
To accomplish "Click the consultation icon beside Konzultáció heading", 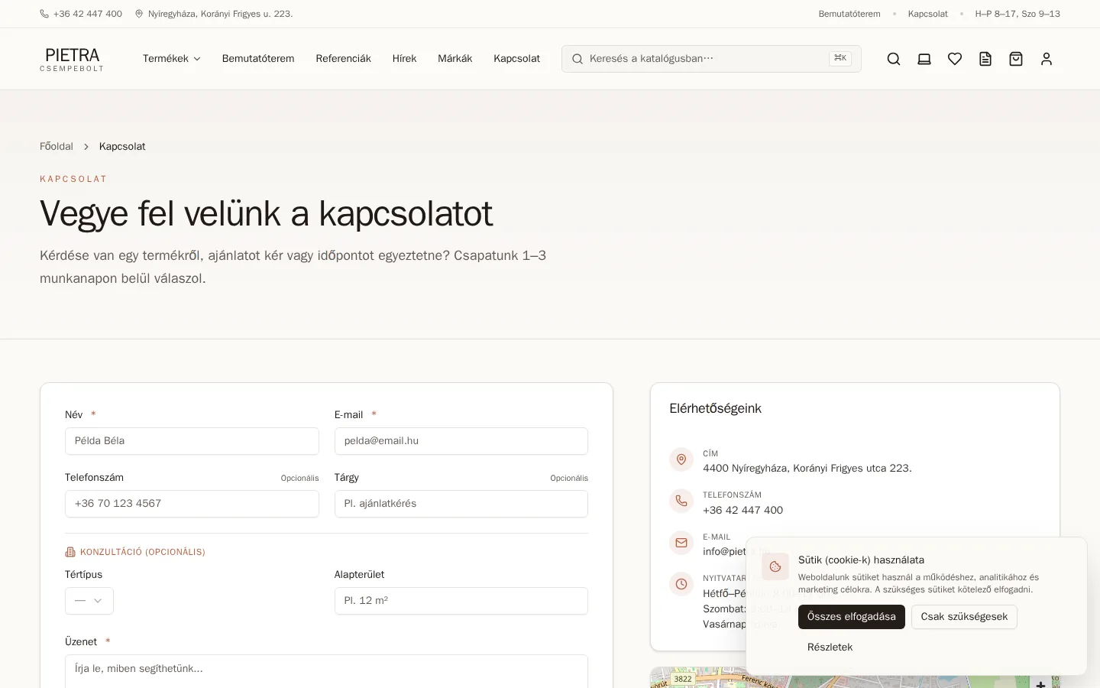I will click(70, 552).
